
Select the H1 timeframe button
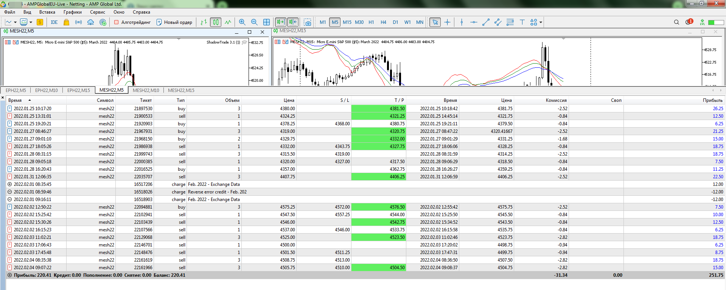click(371, 22)
